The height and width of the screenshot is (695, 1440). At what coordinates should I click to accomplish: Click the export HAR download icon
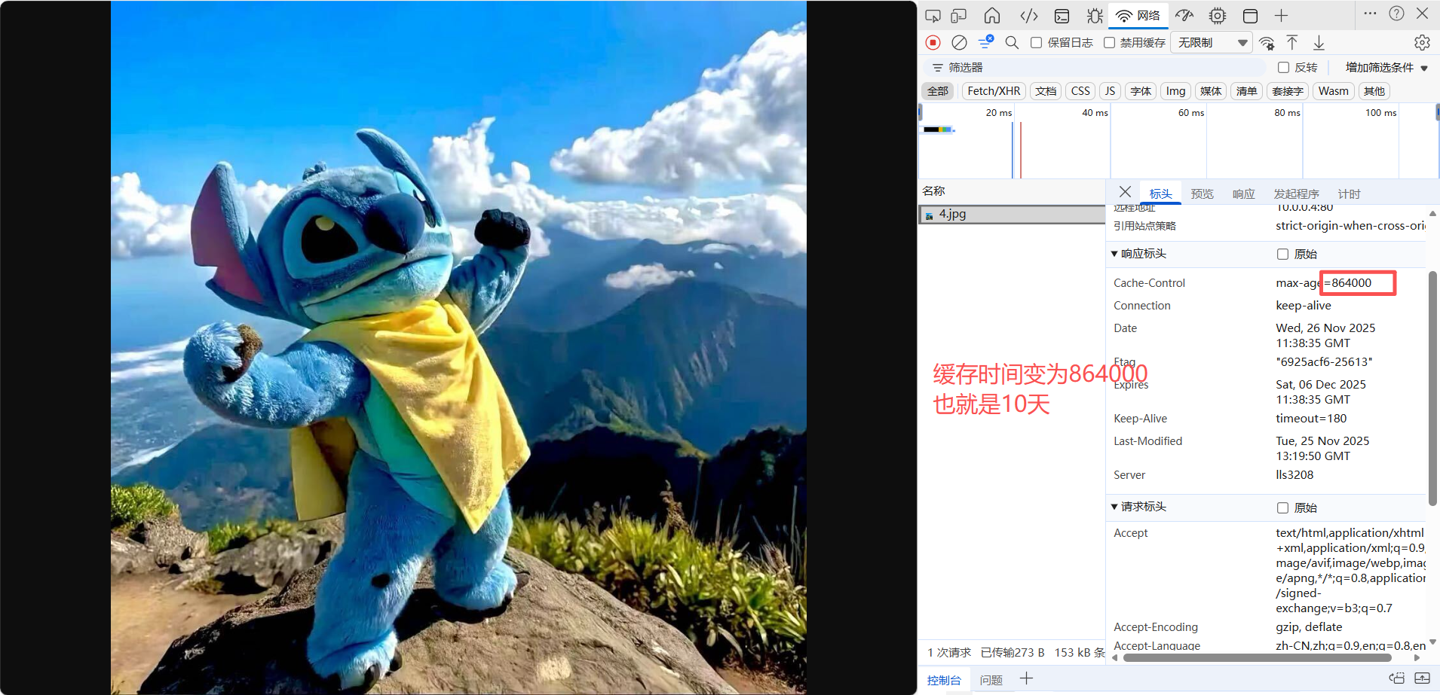pyautogui.click(x=1319, y=42)
